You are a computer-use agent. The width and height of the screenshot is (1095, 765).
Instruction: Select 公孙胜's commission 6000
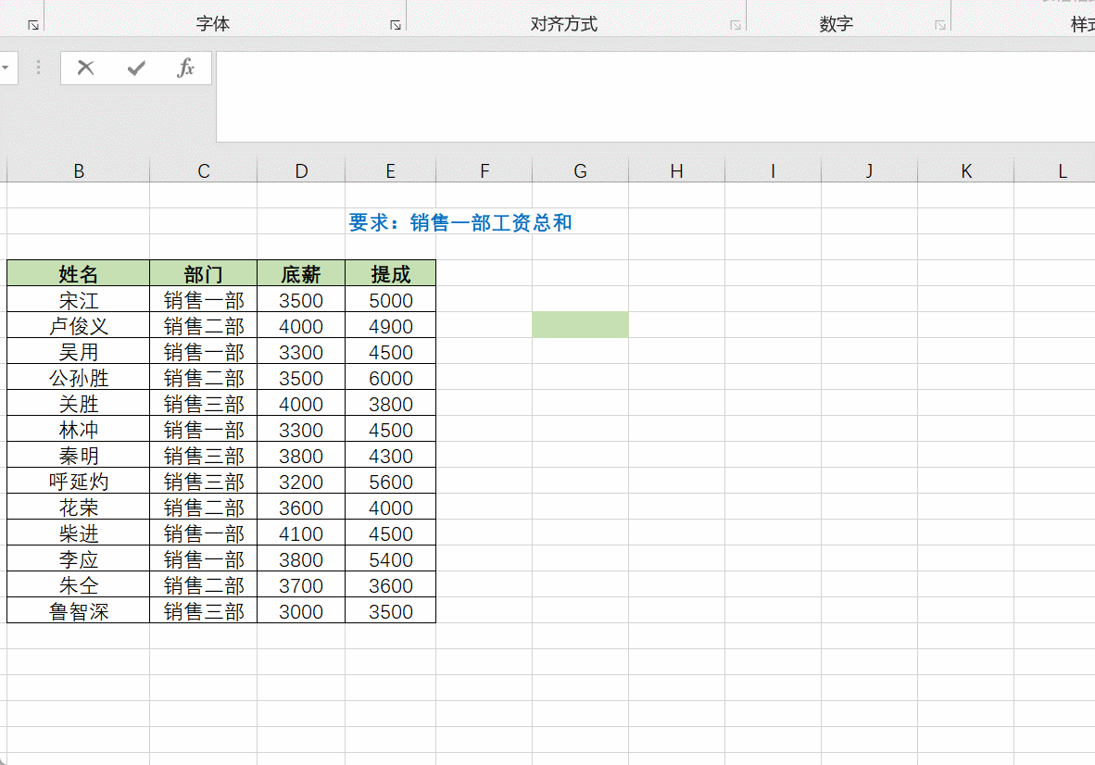pos(390,378)
